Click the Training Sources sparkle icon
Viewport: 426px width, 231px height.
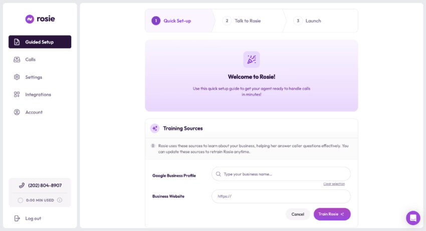click(x=155, y=128)
